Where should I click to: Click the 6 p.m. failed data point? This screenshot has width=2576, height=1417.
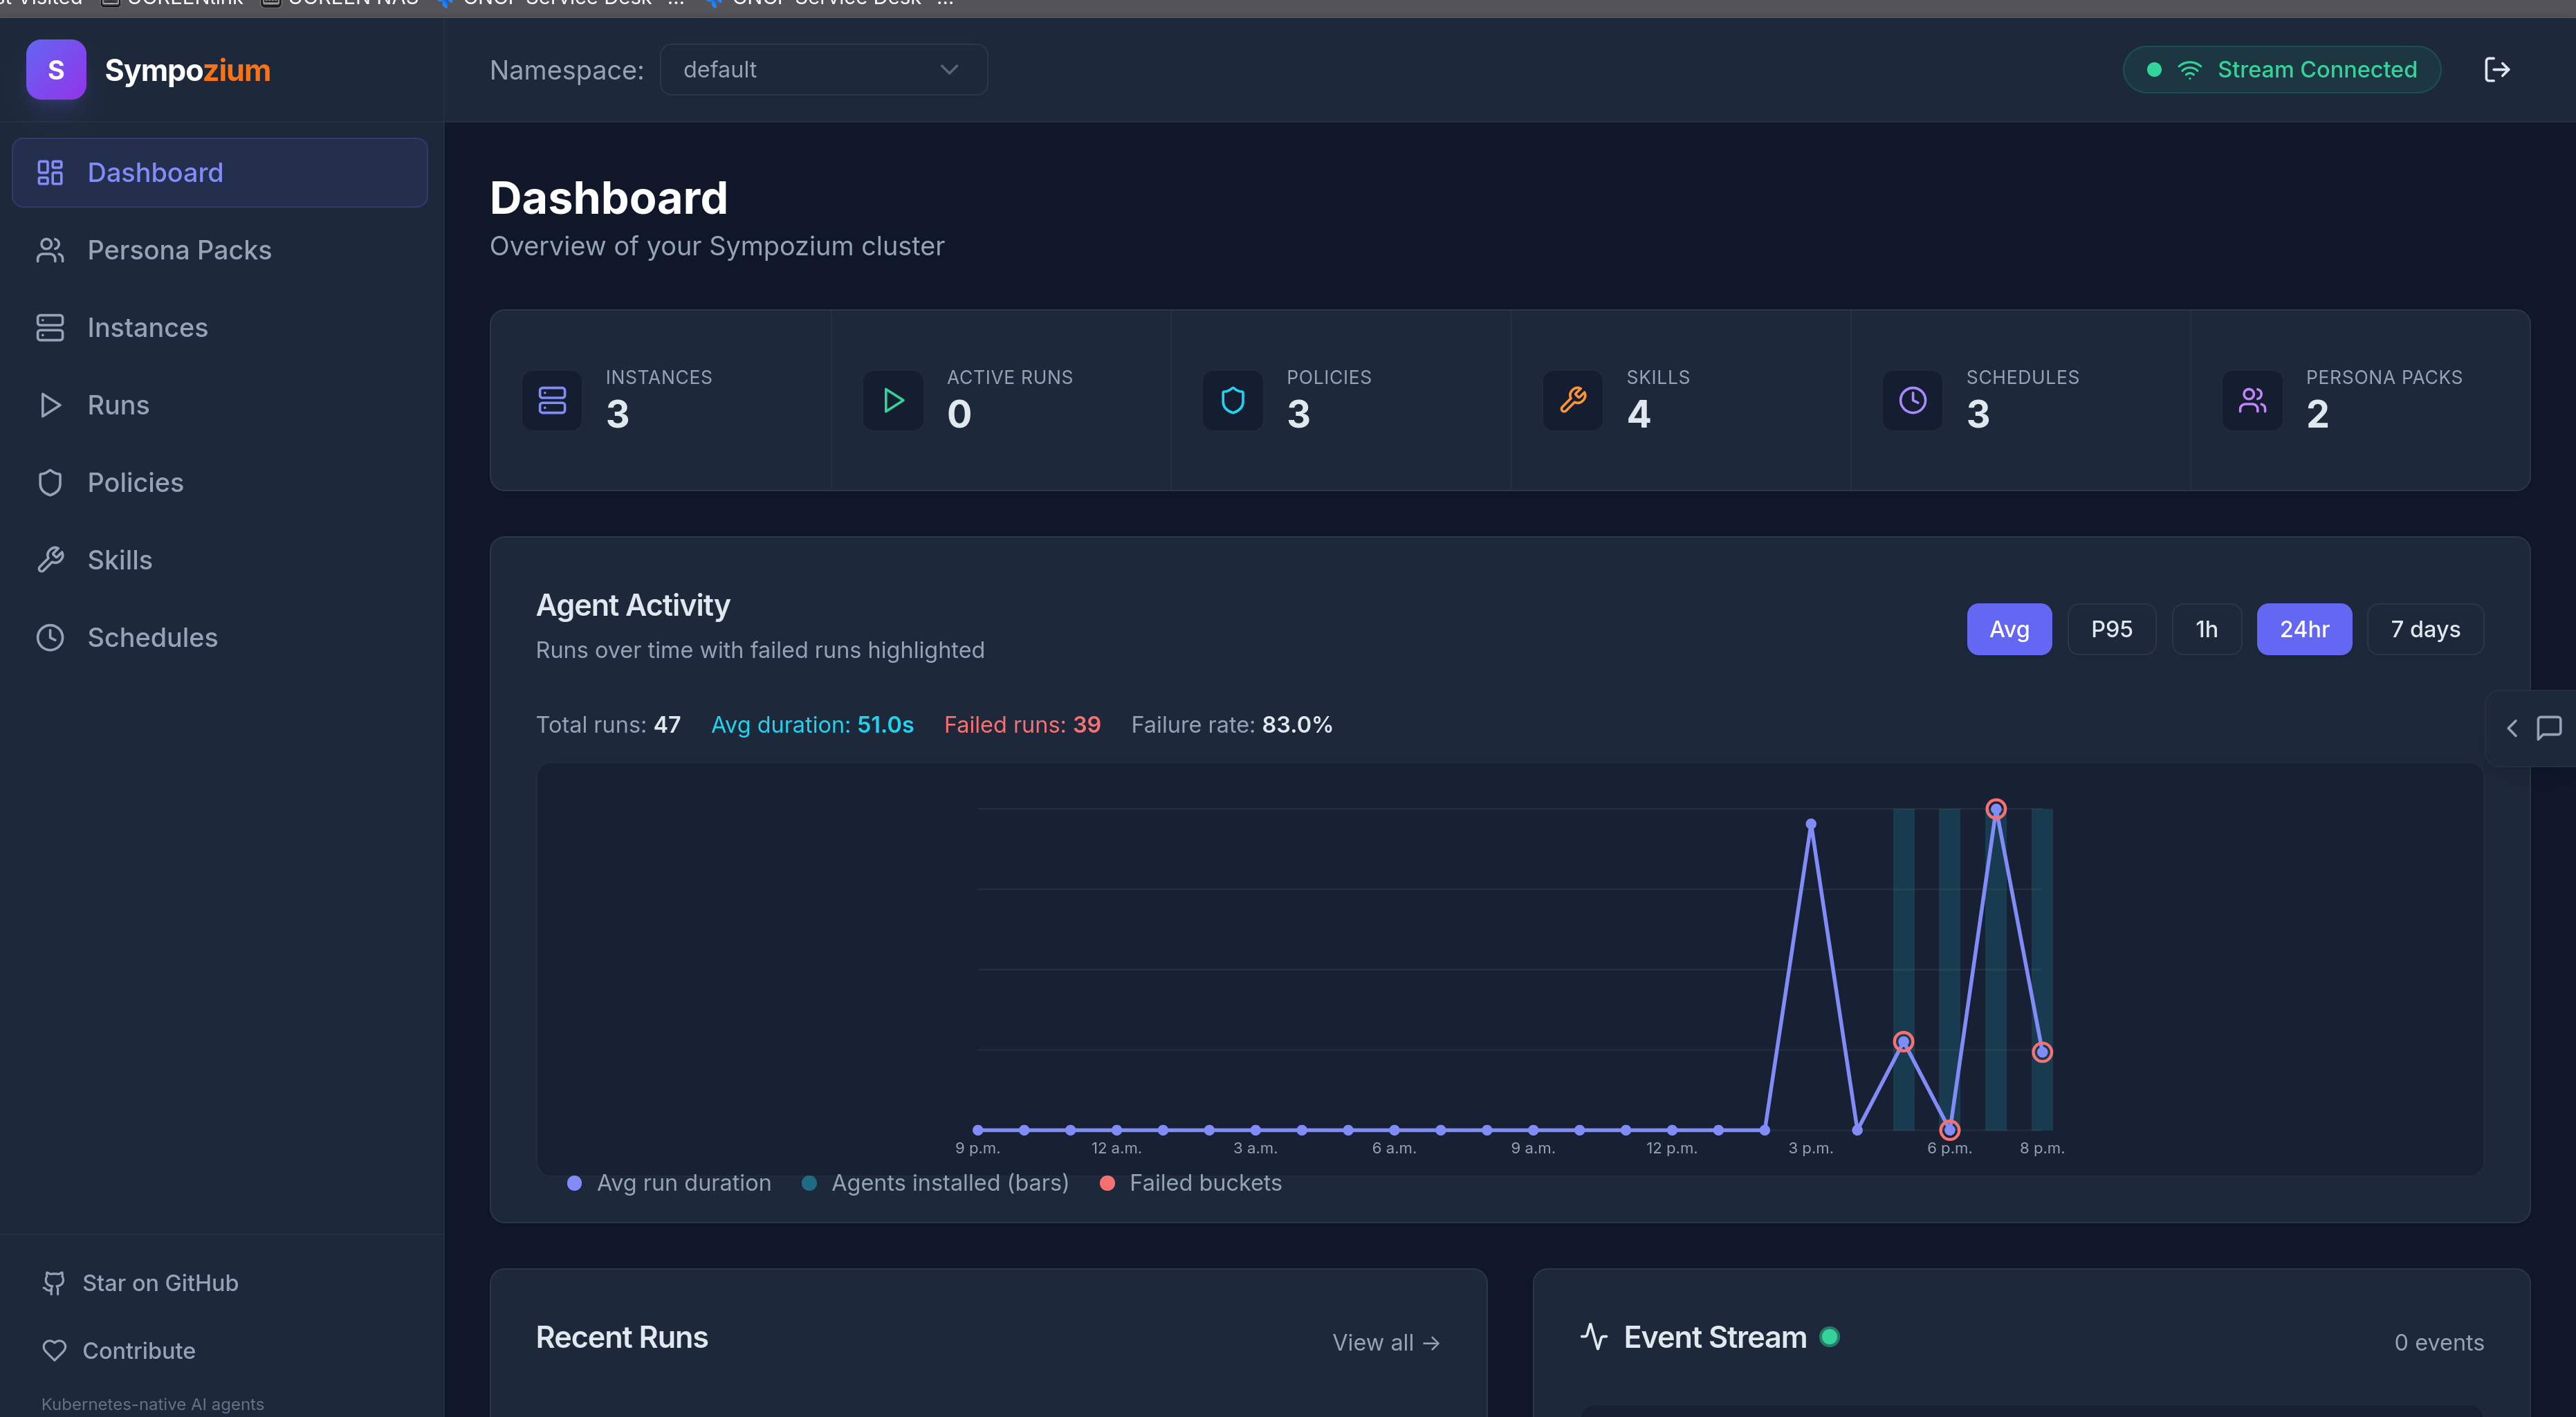(1950, 1130)
